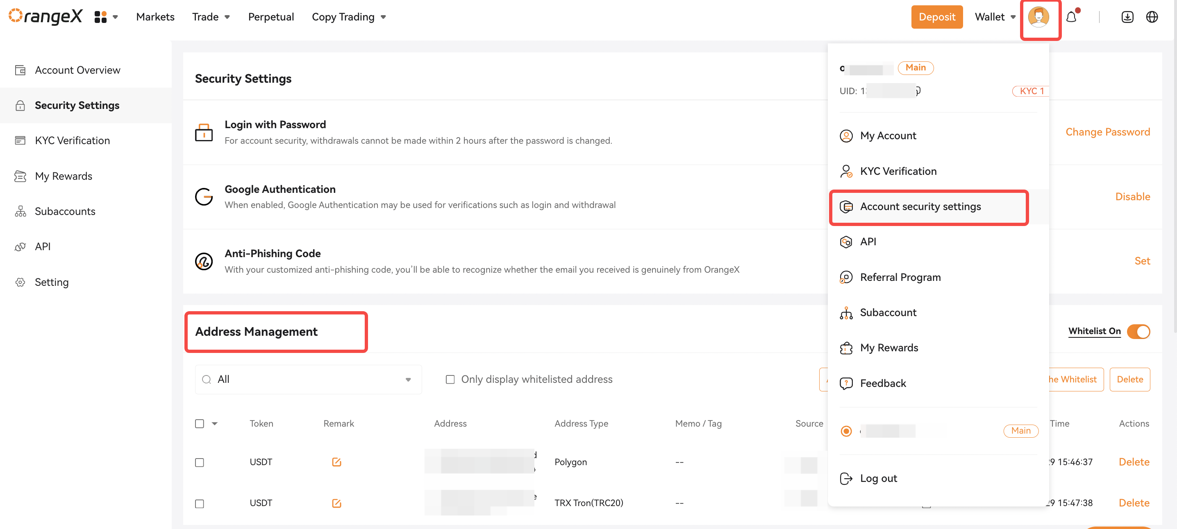Select the TRX Tron USDT row checkbox
This screenshot has height=529, width=1177.
[199, 504]
